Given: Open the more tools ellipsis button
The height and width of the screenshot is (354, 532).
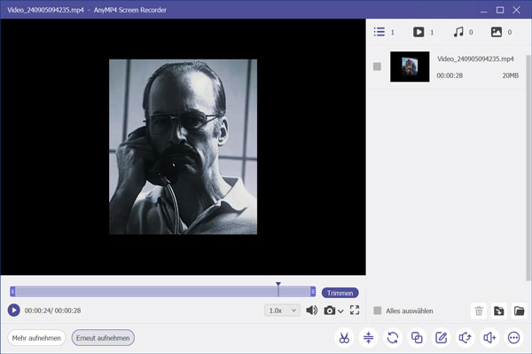Looking at the screenshot, I should [x=513, y=338].
